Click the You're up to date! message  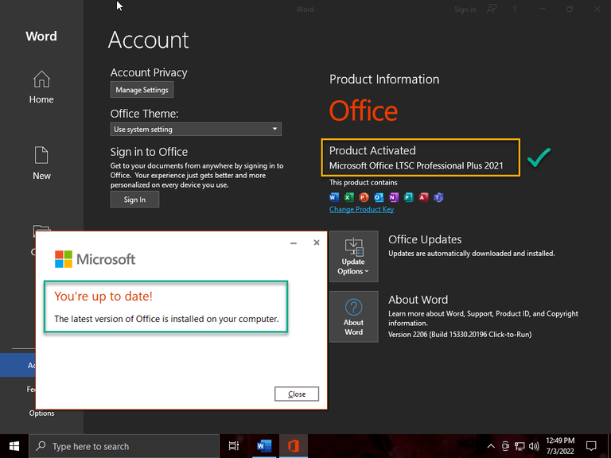(103, 297)
